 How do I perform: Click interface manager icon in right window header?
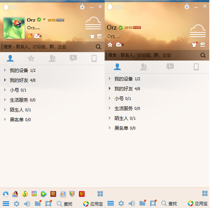coord(203,45)
